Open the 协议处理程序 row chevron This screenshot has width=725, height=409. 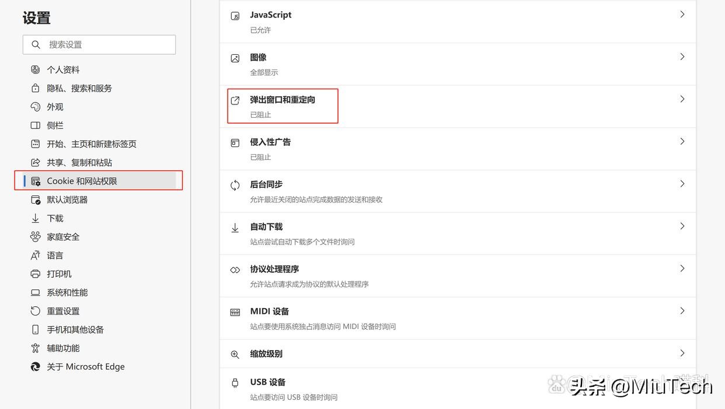(682, 268)
